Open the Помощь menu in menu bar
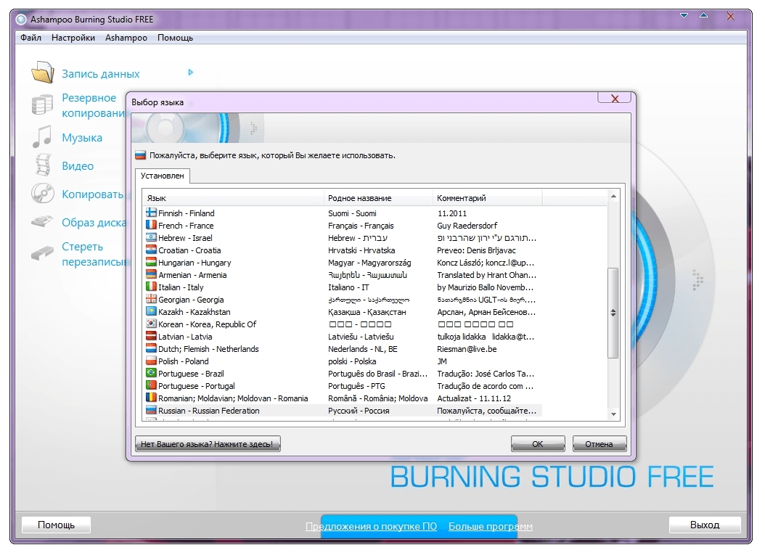 [175, 38]
